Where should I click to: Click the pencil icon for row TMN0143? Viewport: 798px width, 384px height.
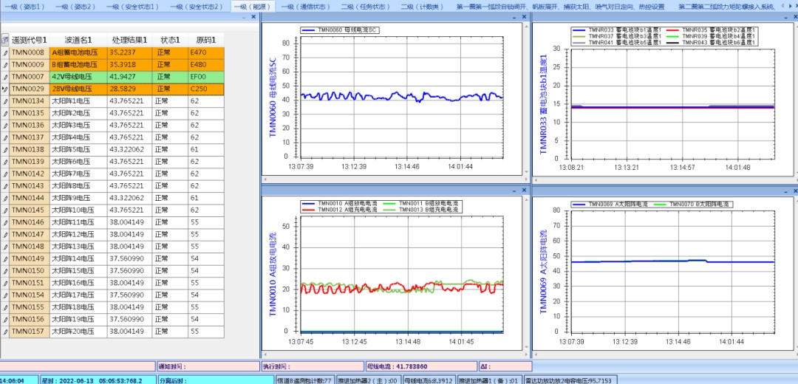pos(4,185)
